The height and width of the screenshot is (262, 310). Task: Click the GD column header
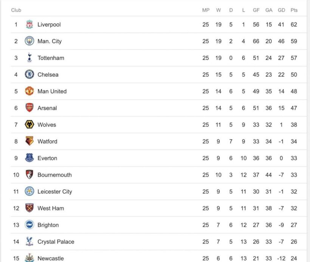(x=281, y=10)
